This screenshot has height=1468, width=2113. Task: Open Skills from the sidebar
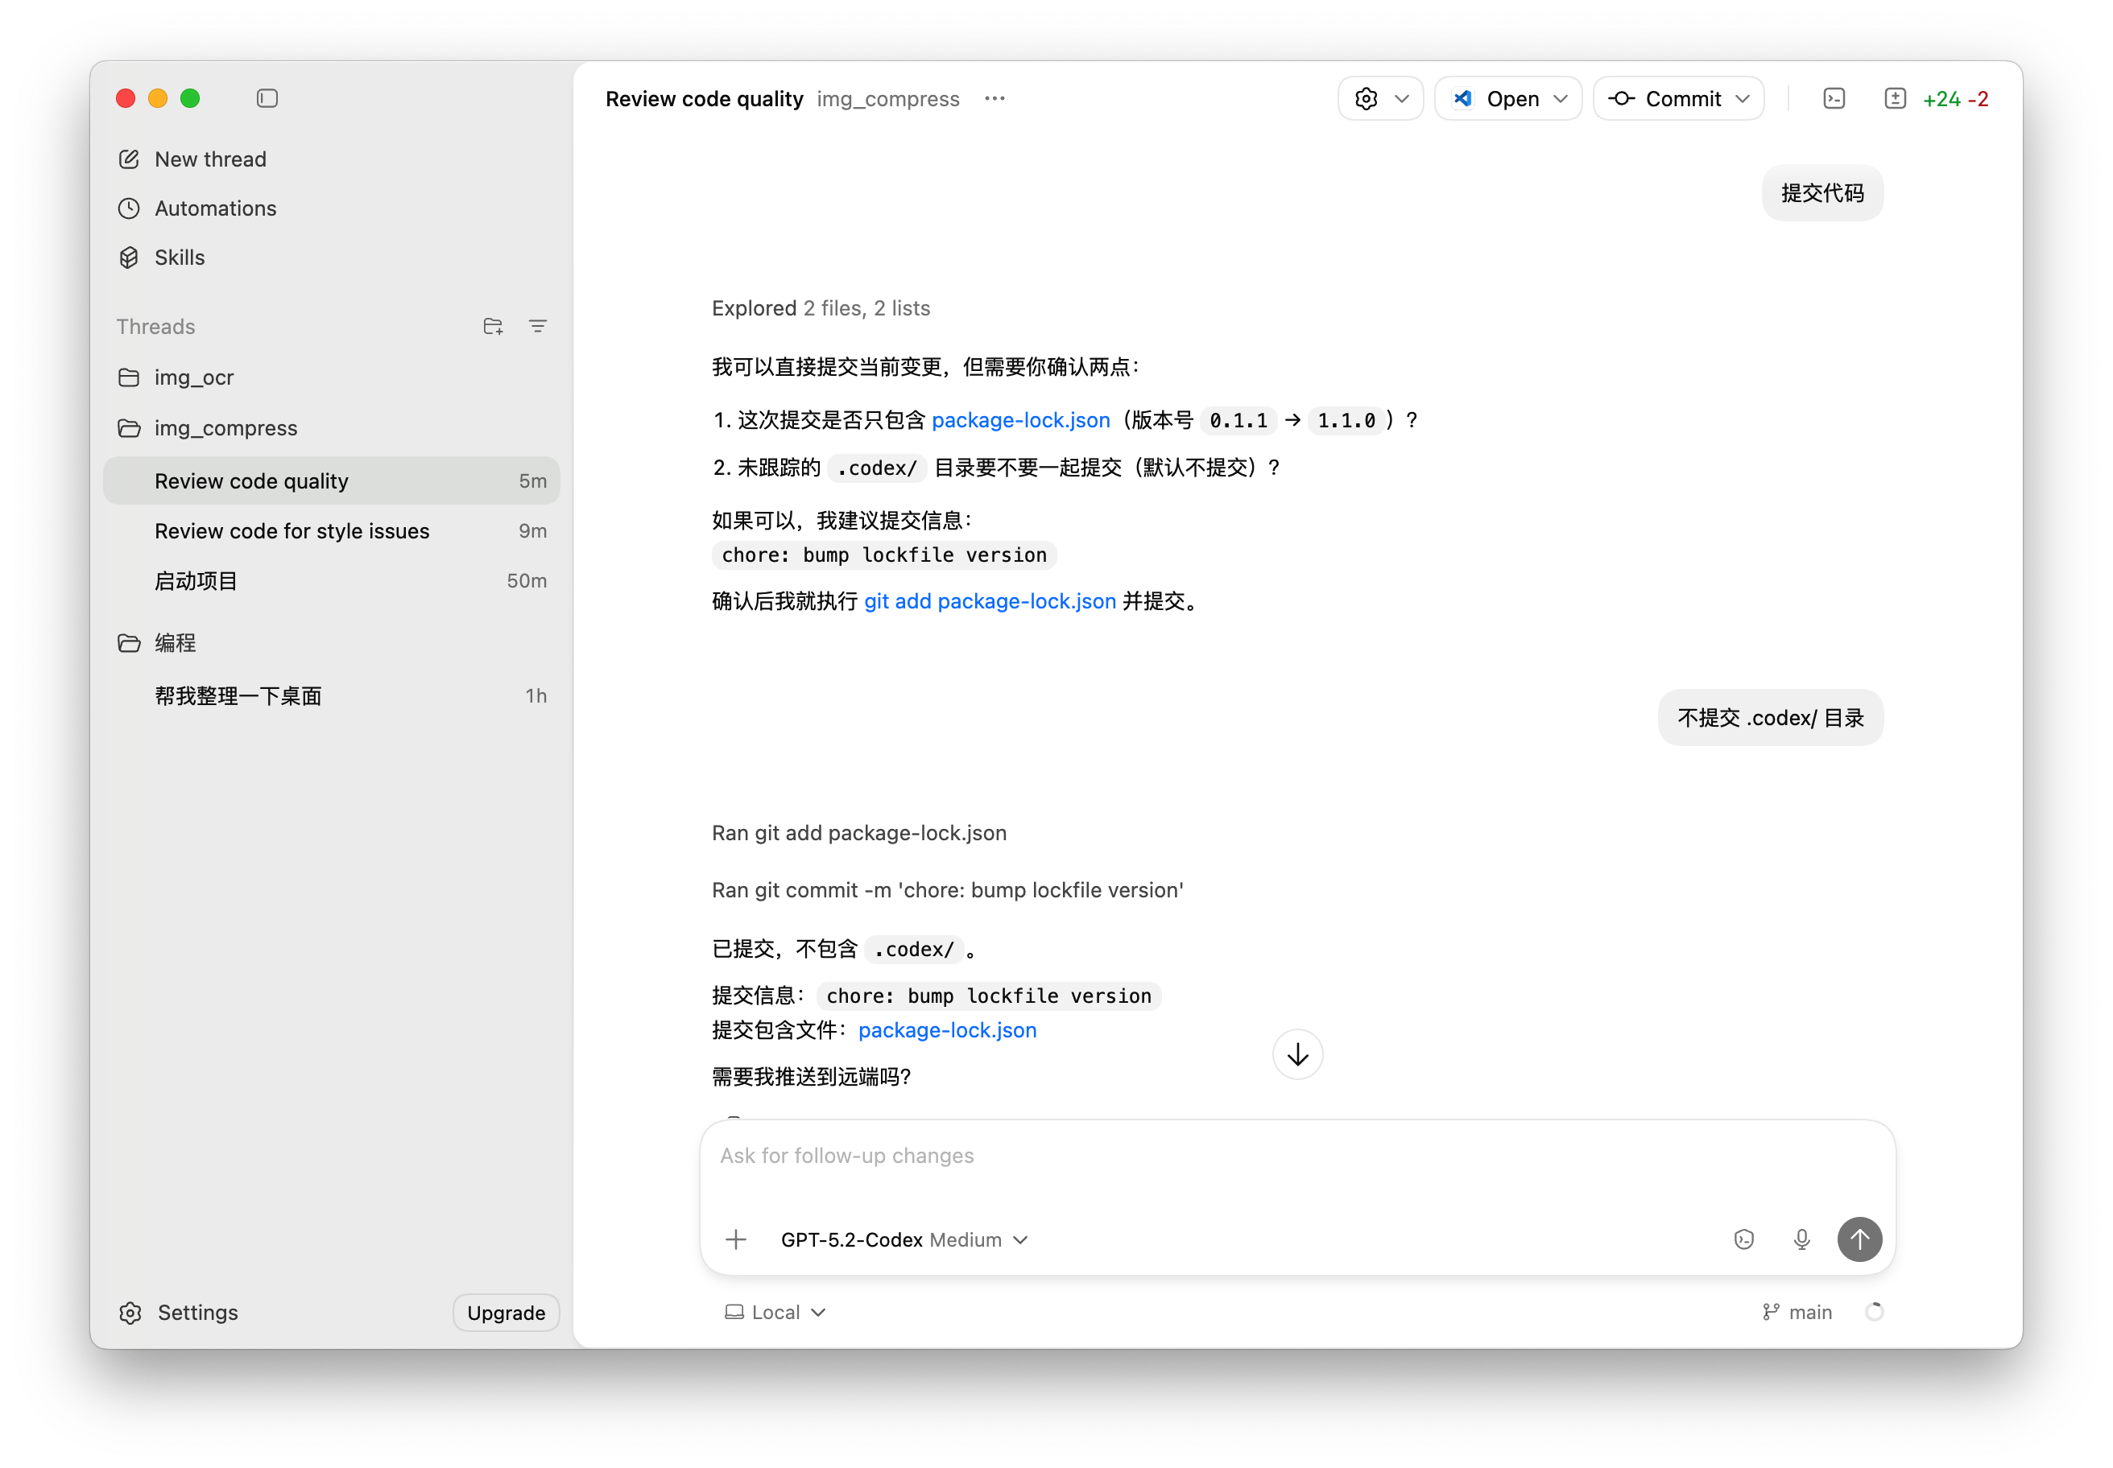pos(180,258)
